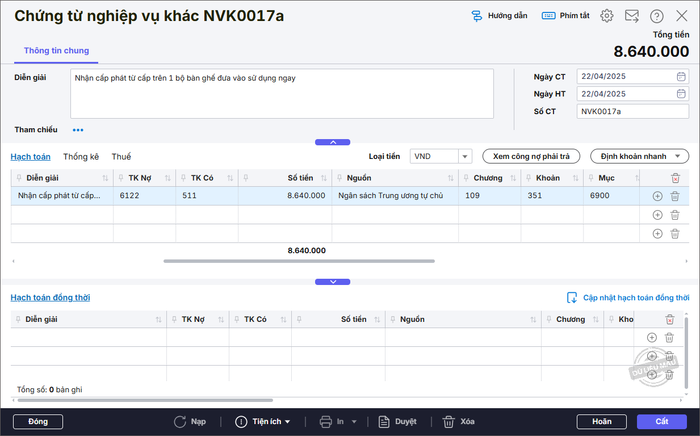Click the Xem công nợ phải trả button
Screen dimensions: 700x436
tap(531, 157)
